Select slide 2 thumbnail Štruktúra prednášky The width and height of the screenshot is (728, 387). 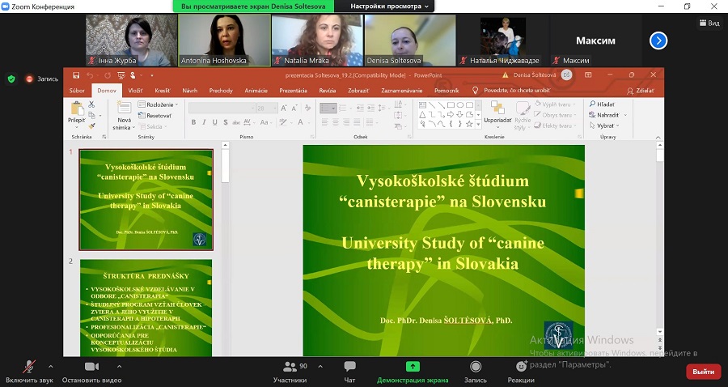point(146,308)
